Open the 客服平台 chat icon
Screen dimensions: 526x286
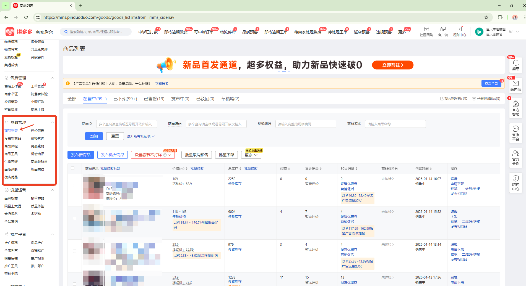(515, 133)
